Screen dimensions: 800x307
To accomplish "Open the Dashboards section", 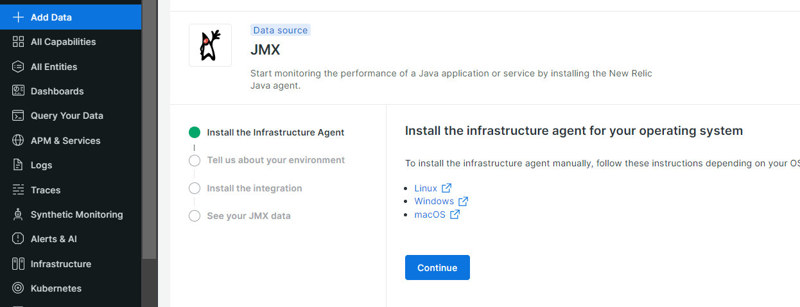I will [71, 91].
